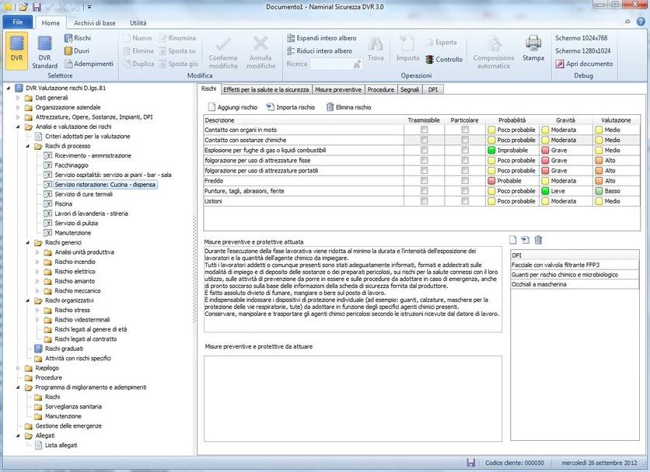Click the save icon in status bar
Screen dimensions: 650x472
click(x=471, y=463)
